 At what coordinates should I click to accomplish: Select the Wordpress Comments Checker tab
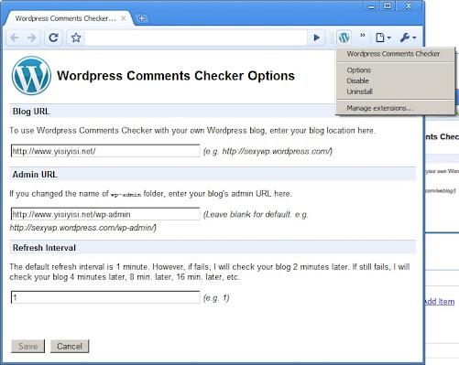[x=69, y=18]
